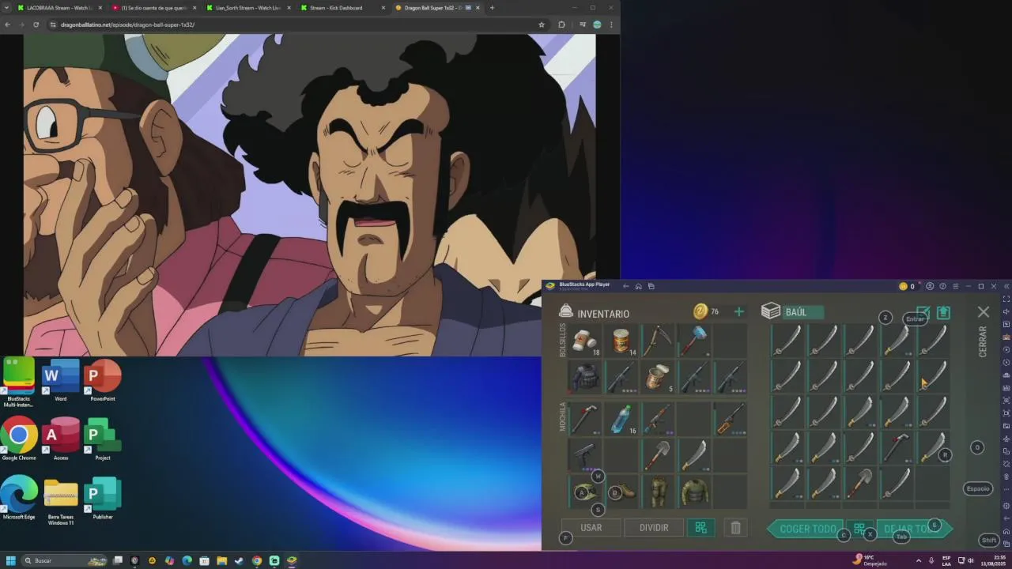
Task: Open the BlueStacks recent apps icon
Action: 651,286
